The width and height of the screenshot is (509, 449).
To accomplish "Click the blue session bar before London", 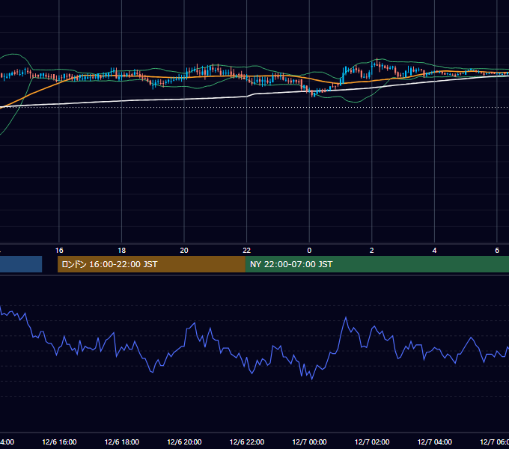I will pyautogui.click(x=21, y=264).
